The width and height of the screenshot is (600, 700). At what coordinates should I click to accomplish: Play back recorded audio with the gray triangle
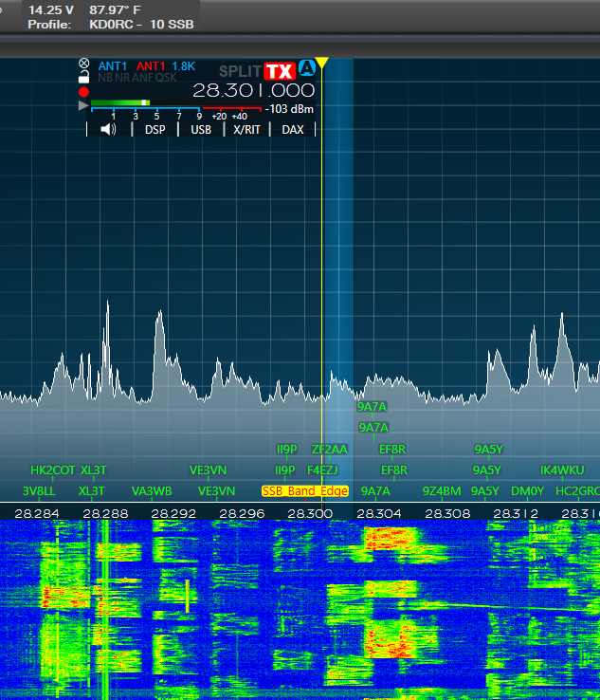tap(83, 106)
